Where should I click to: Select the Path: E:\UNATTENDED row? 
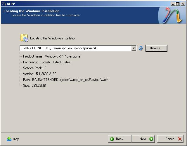tap(66, 80)
